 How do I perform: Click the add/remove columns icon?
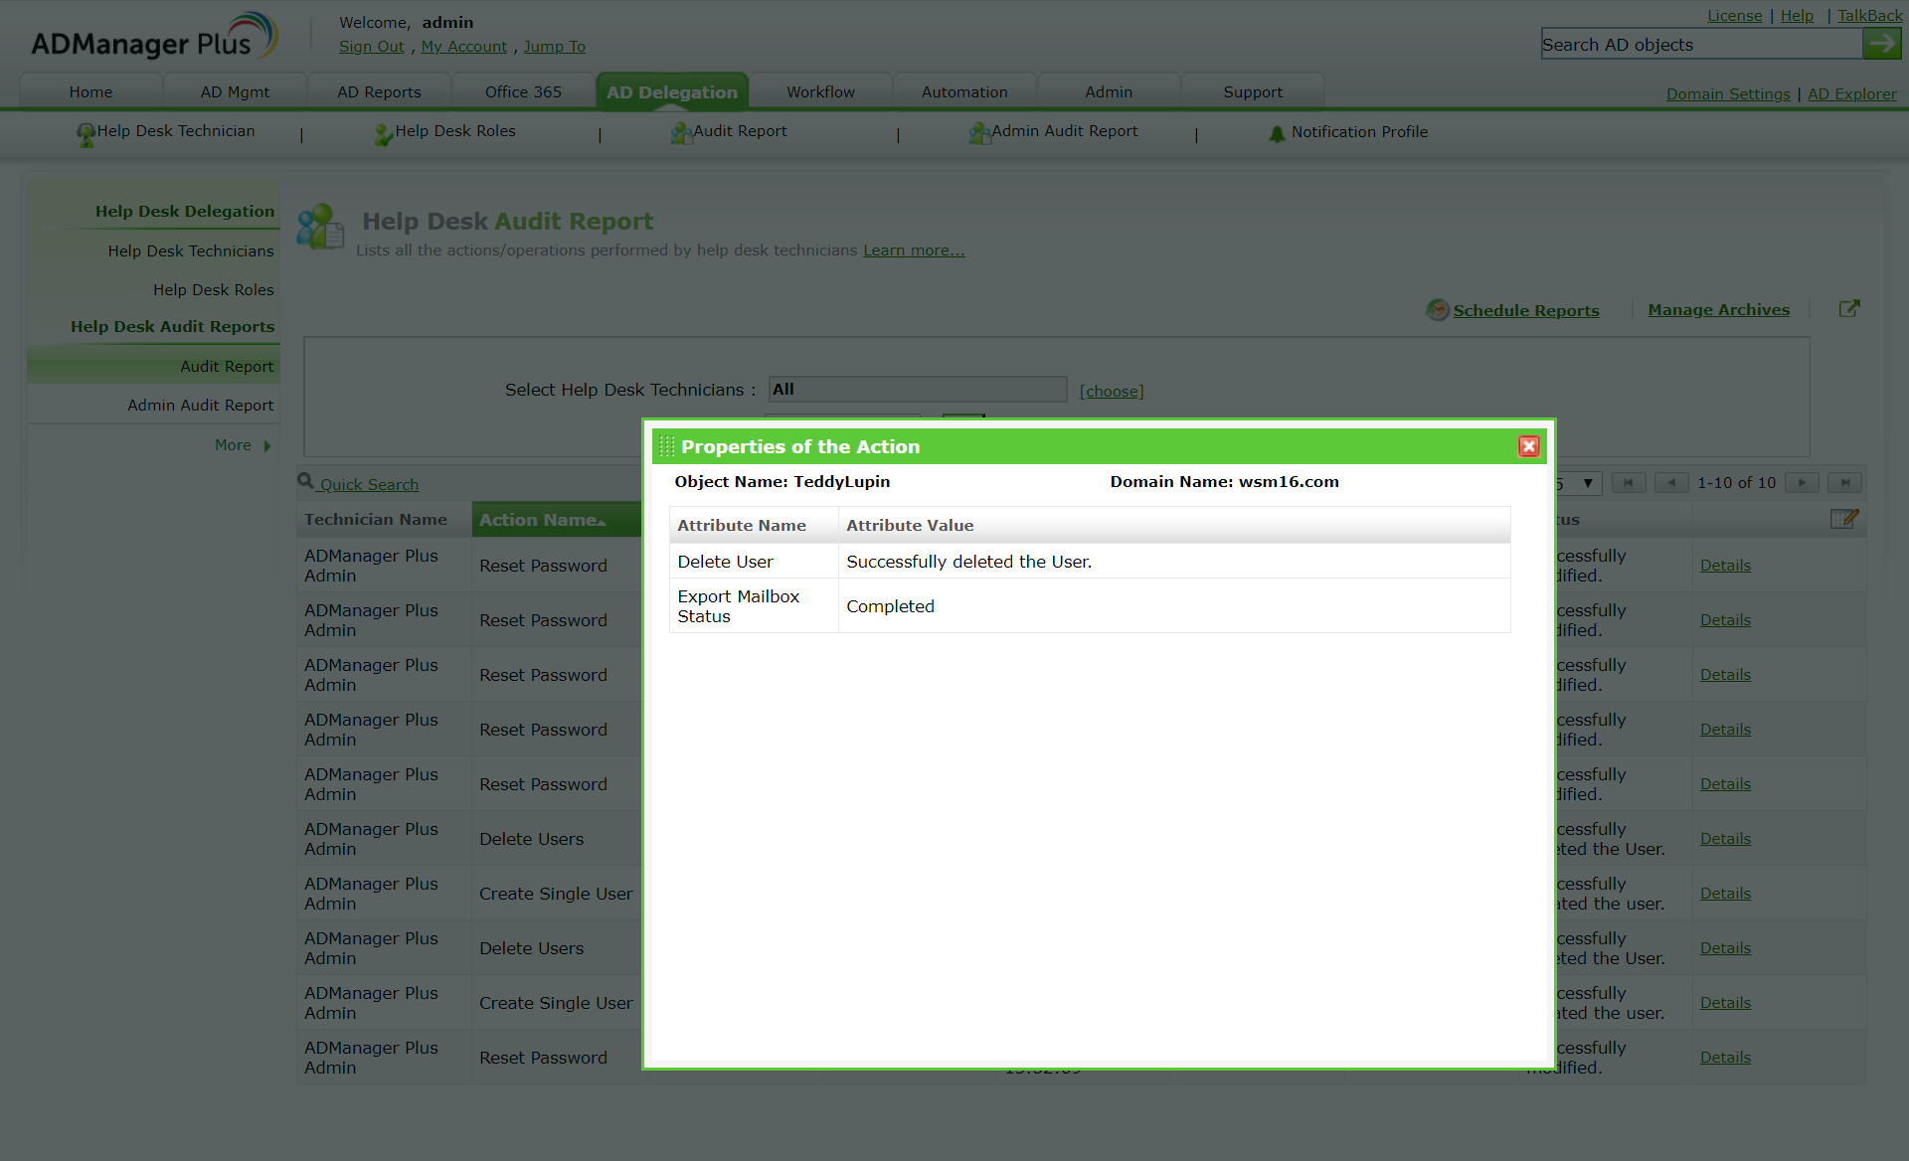pos(1843,519)
